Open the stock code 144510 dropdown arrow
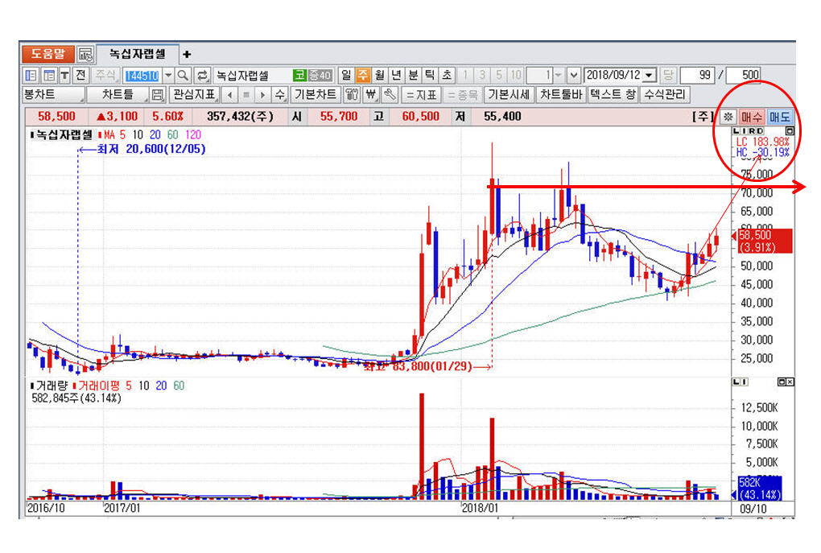821x553 pixels. (x=168, y=75)
